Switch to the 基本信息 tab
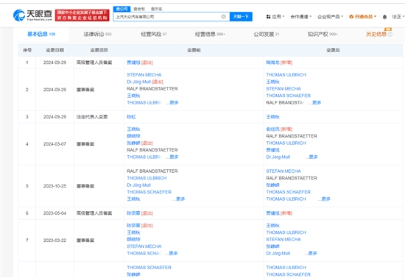Image resolution: width=405 pixels, height=278 pixels. 41,34
